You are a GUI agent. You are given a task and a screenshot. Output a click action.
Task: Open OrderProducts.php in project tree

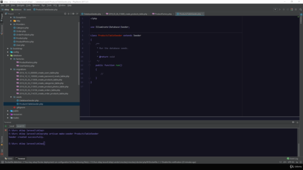[x=24, y=34]
